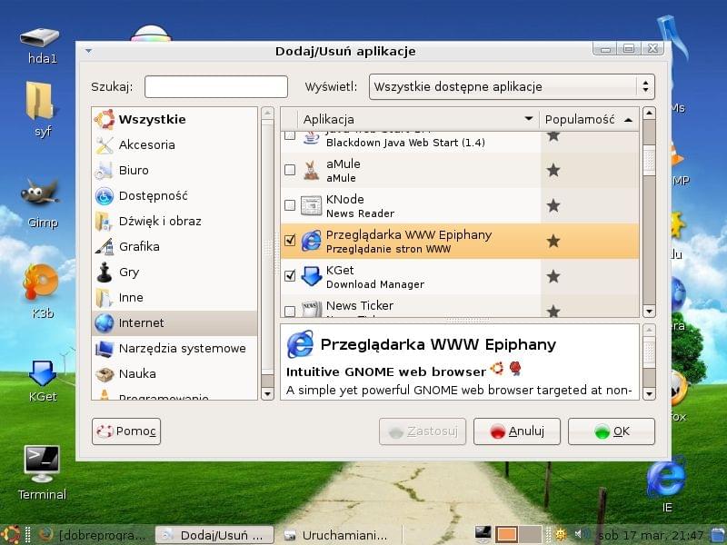Click the Zastosuj button

423,431
